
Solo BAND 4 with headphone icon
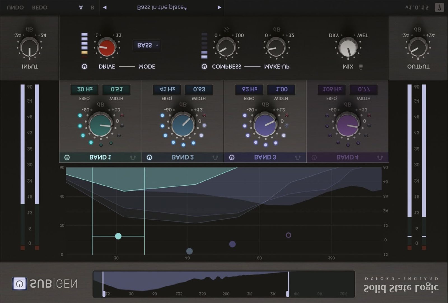click(x=380, y=158)
